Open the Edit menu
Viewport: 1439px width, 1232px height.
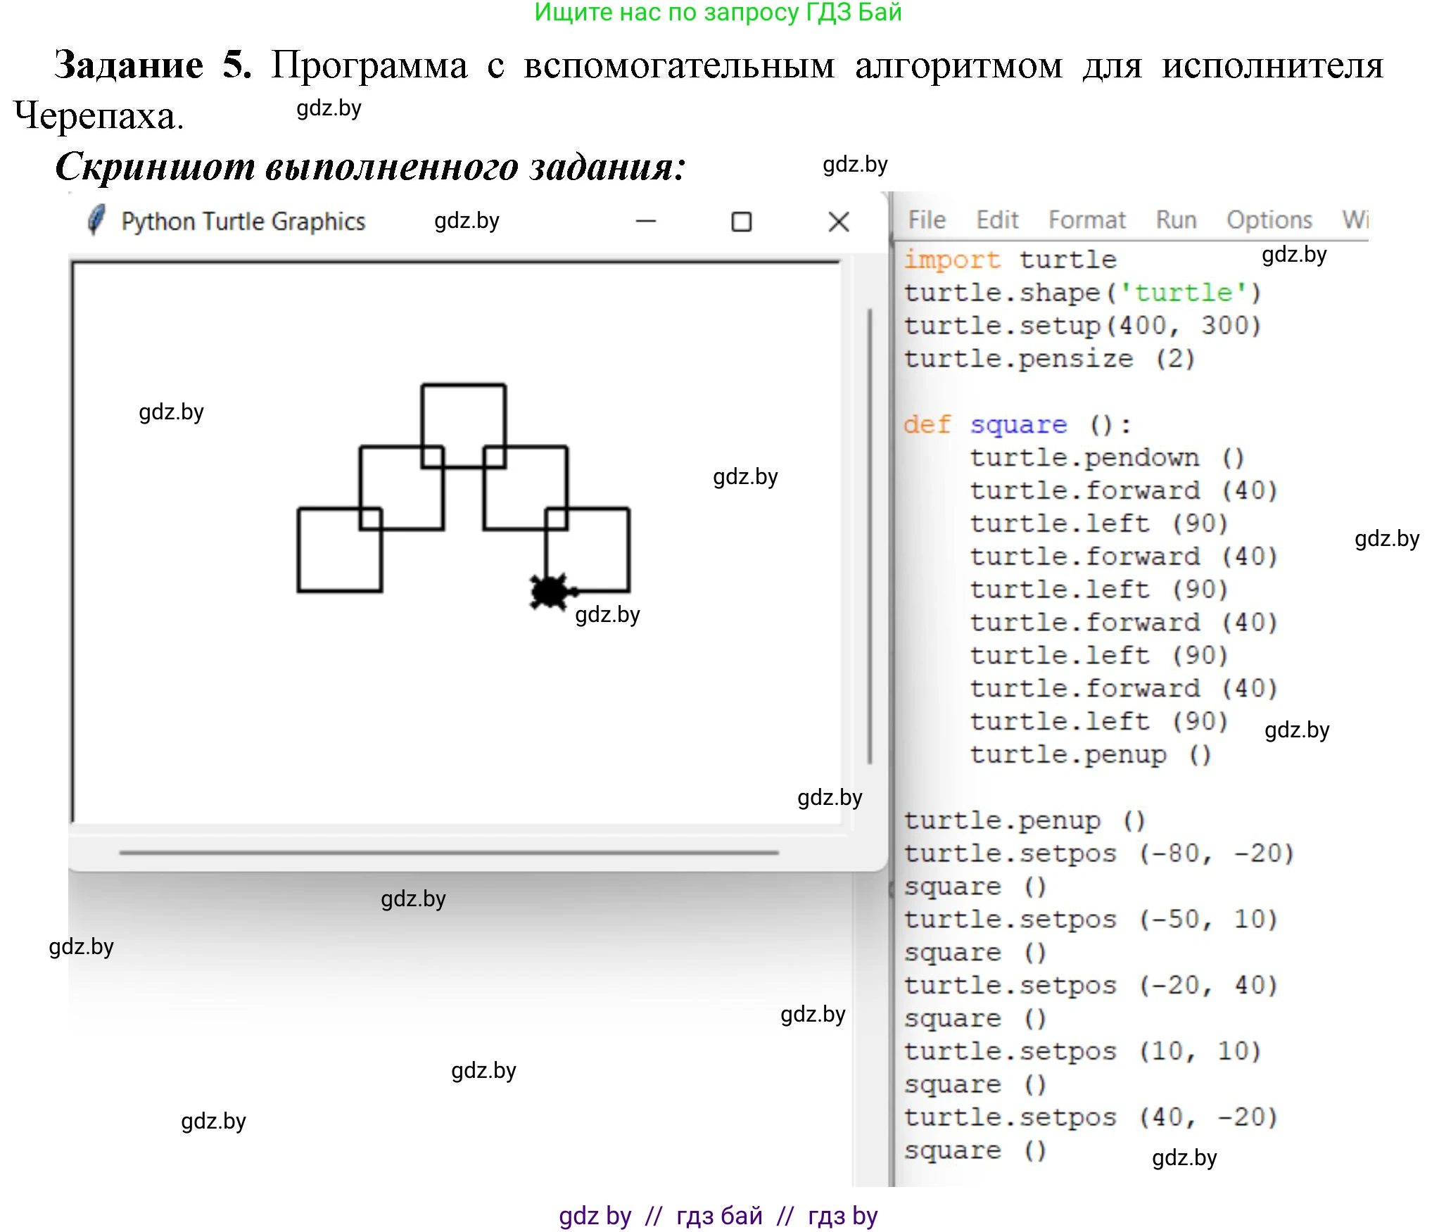pos(996,220)
